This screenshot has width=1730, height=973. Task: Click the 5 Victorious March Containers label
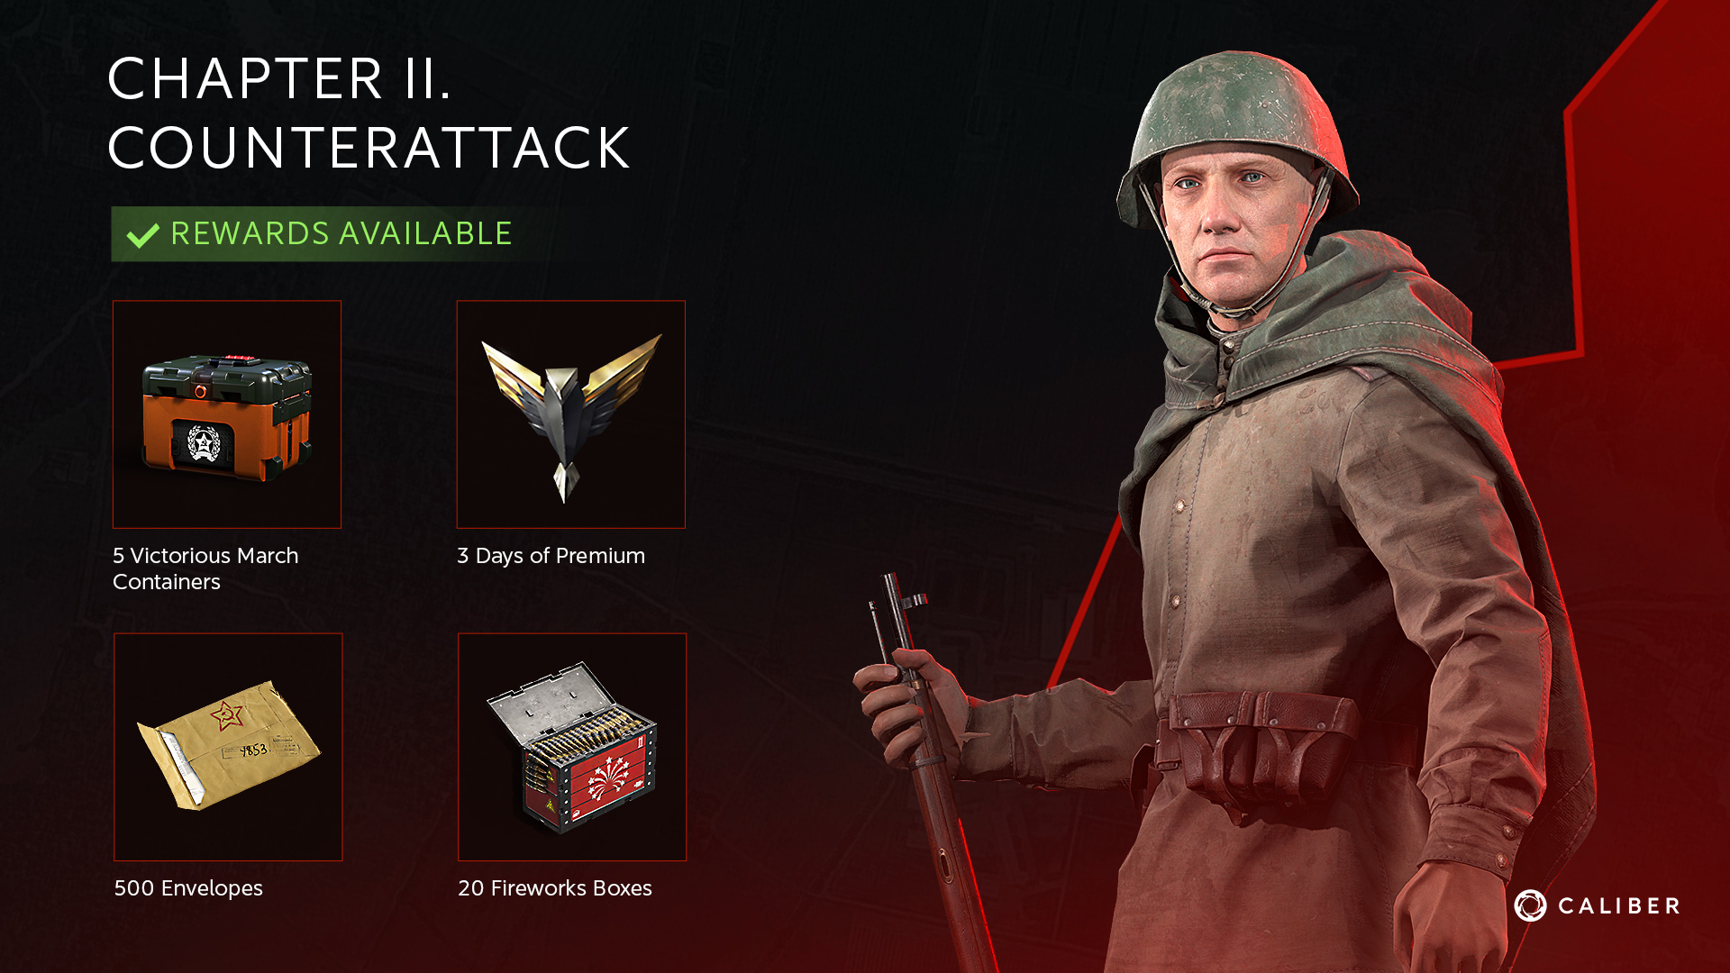[205, 568]
